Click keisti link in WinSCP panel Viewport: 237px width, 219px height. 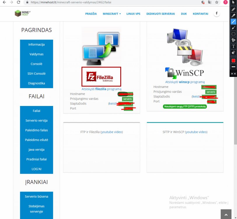pos(196,96)
